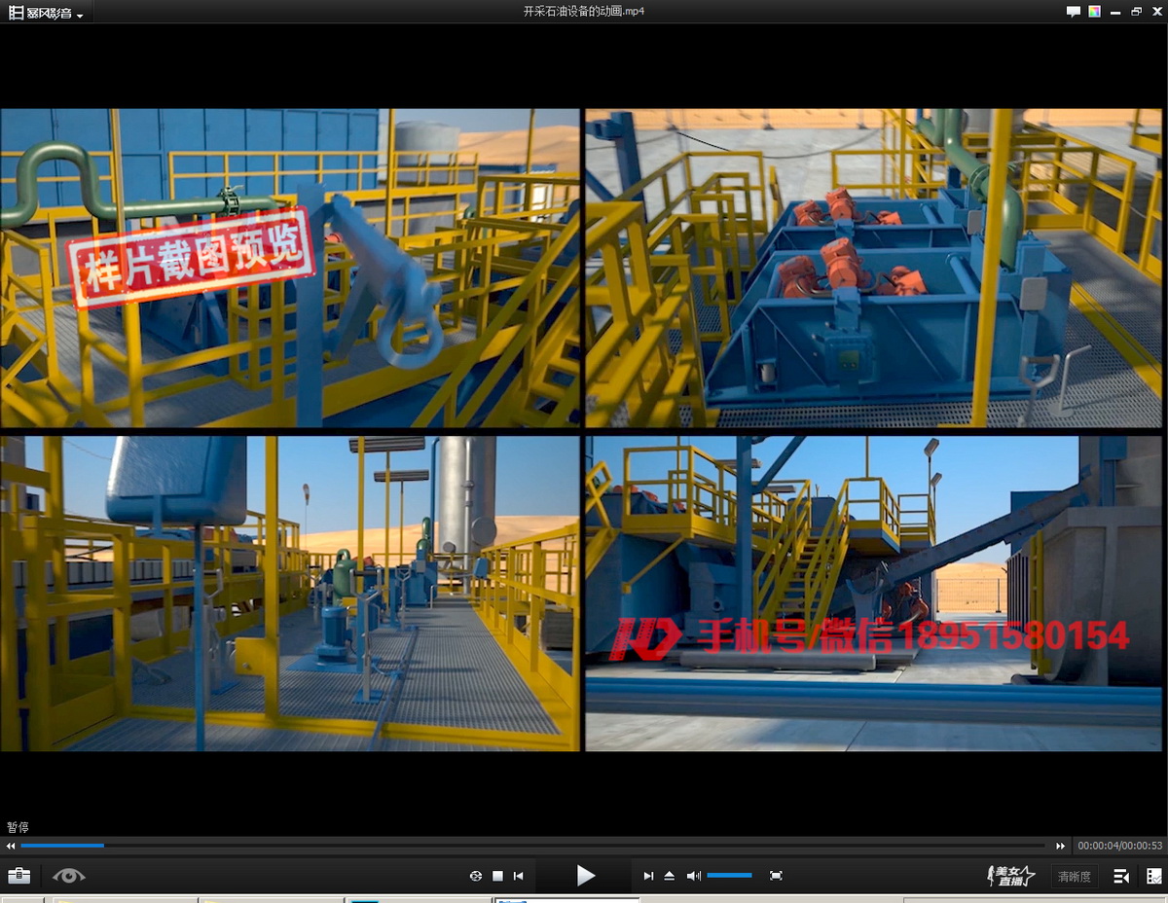Open the colorful skin changer icon
The width and height of the screenshot is (1168, 903).
point(1095,12)
